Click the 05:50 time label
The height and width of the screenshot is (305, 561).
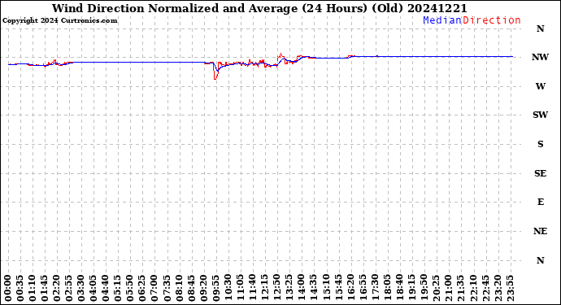pyautogui.click(x=130, y=289)
